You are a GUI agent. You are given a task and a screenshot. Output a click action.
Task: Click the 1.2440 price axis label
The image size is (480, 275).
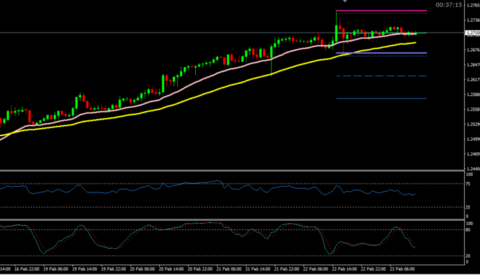pyautogui.click(x=472, y=169)
